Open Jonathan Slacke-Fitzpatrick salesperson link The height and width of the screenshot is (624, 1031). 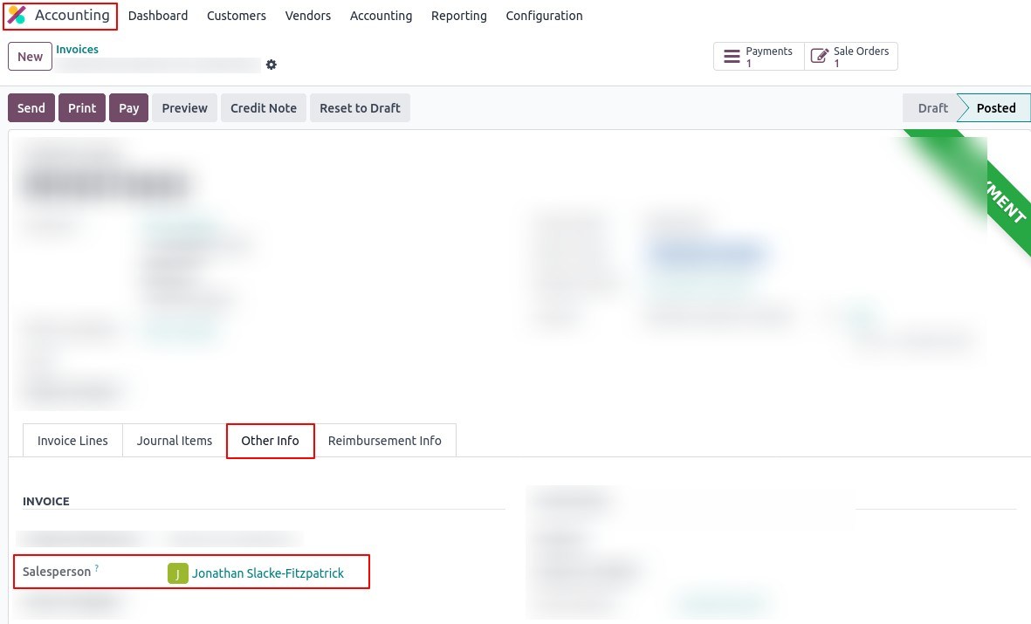tap(268, 573)
